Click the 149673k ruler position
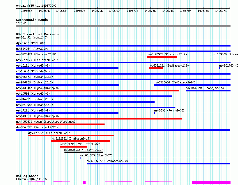 click(150, 11)
